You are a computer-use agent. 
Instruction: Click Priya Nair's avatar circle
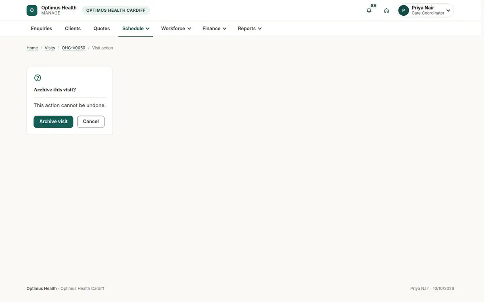pos(404,10)
